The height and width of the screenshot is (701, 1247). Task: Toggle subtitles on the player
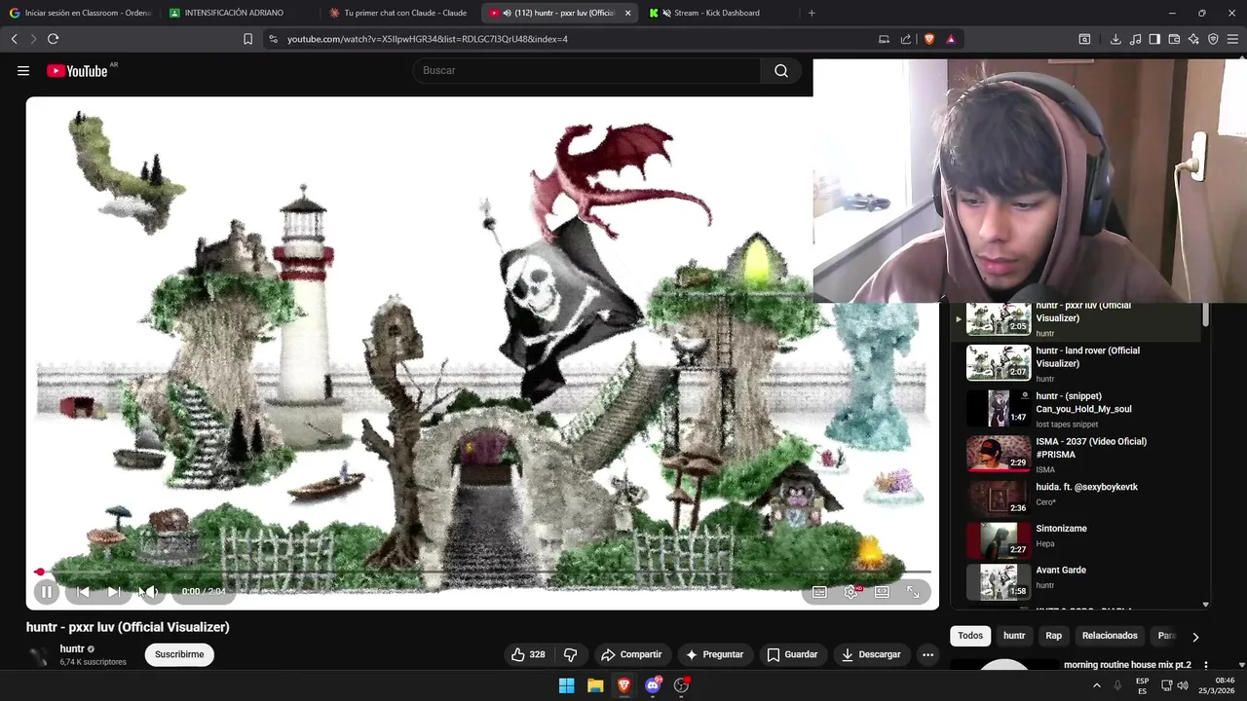pos(819,592)
